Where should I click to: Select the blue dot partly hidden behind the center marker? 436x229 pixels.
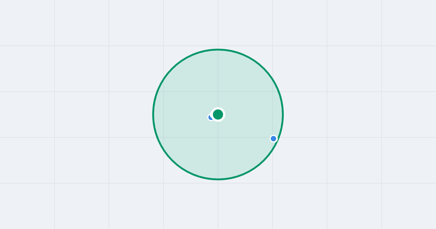pyautogui.click(x=210, y=117)
